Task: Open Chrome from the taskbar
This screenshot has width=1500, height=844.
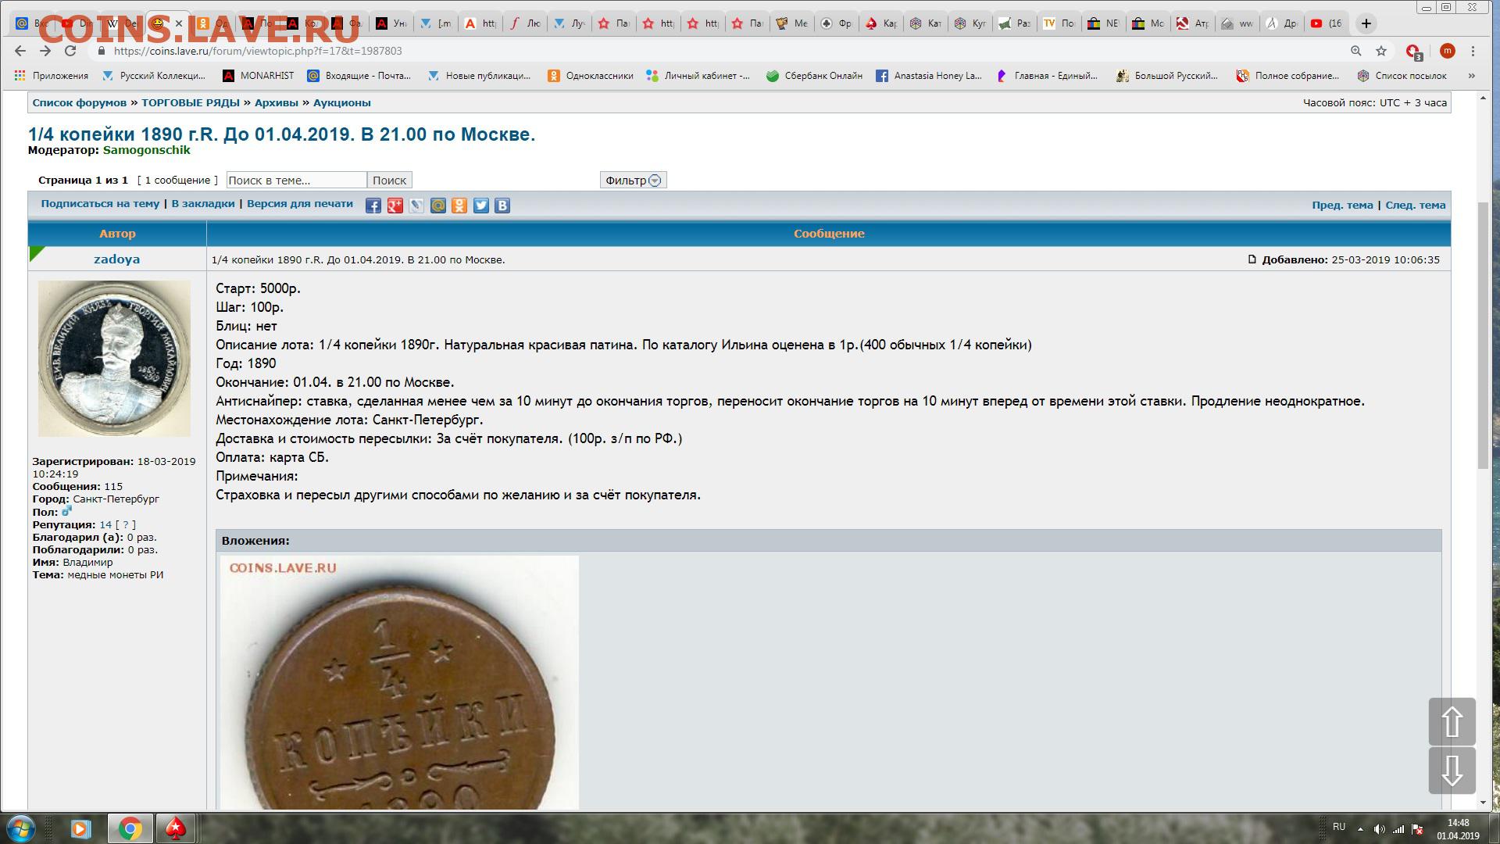Action: click(130, 828)
